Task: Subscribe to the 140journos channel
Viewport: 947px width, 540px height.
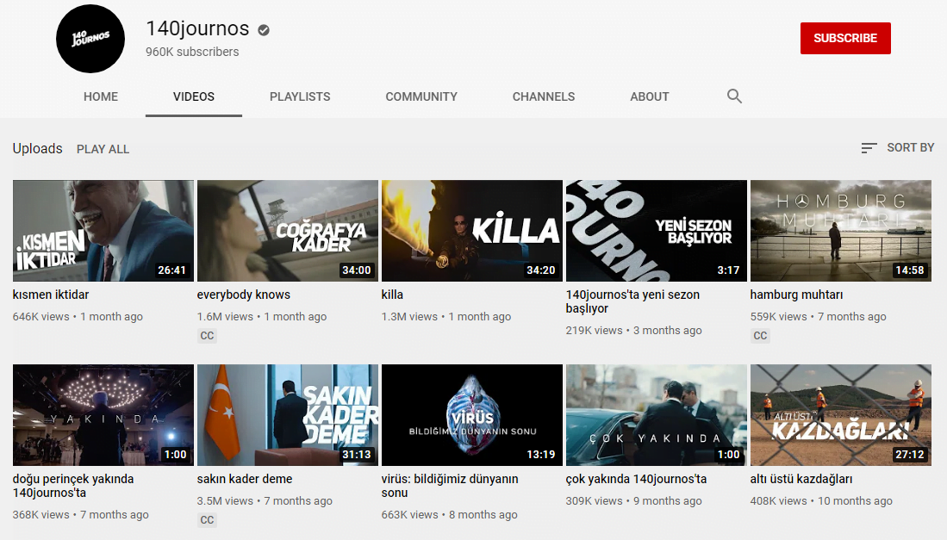Action: (845, 38)
